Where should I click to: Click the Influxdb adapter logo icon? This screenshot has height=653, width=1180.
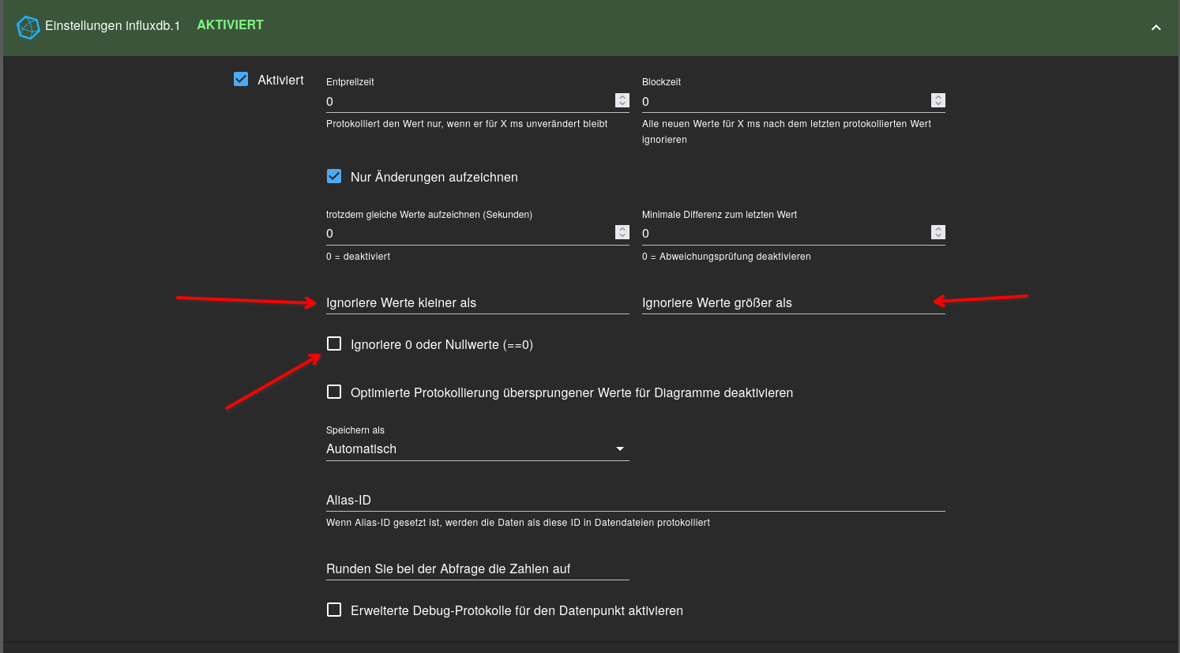pyautogui.click(x=28, y=28)
